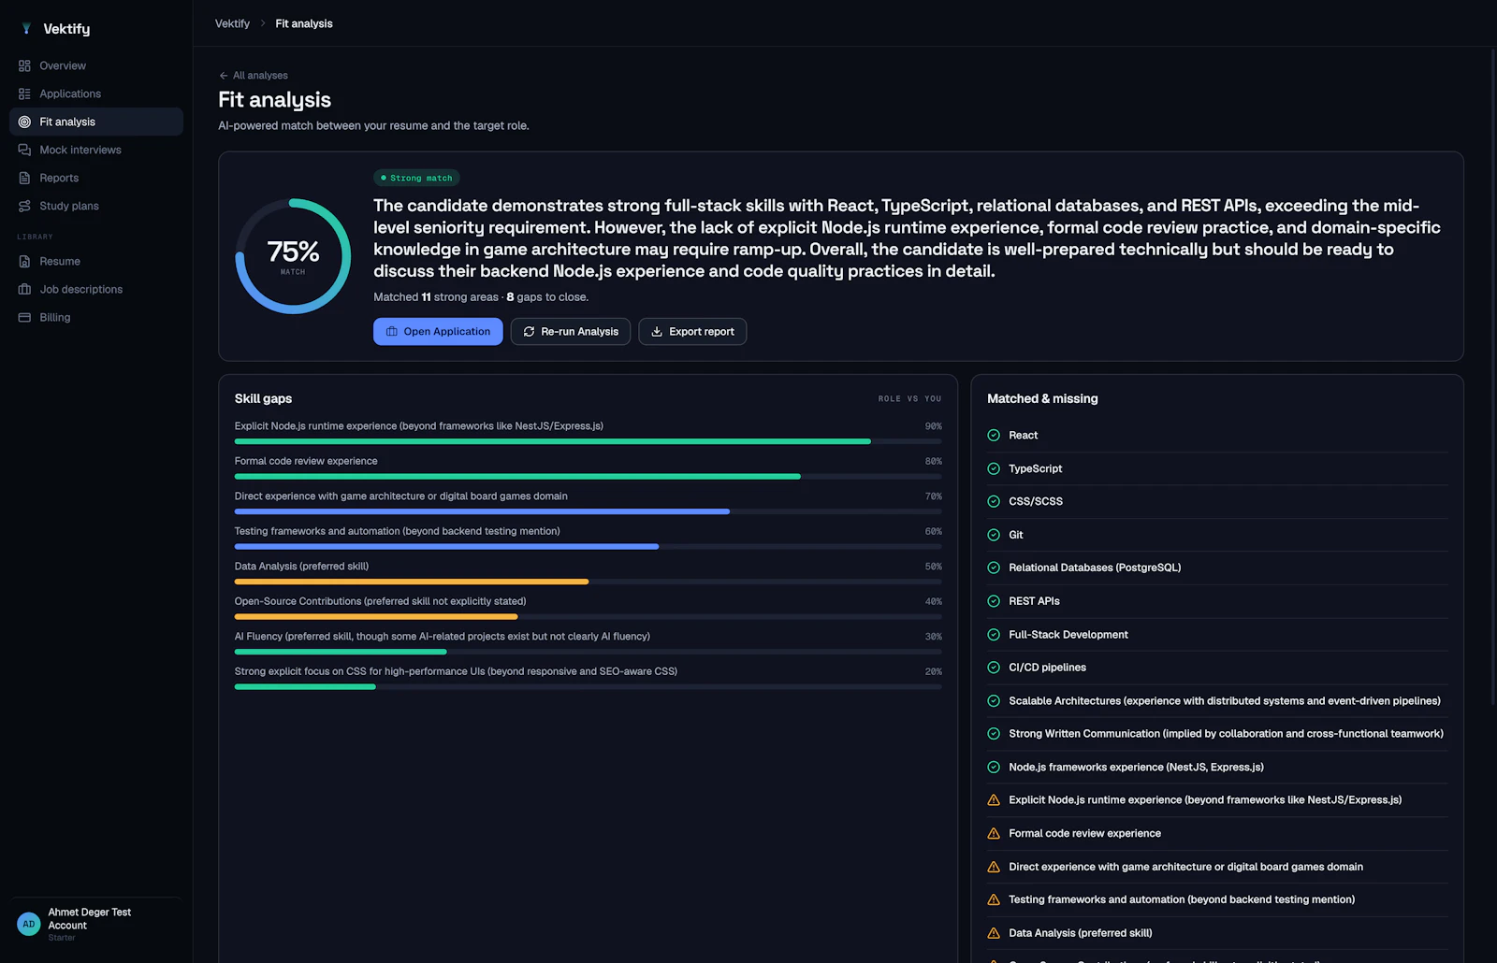Go to Applications in the sidebar
1497x963 pixels.
[95, 93]
